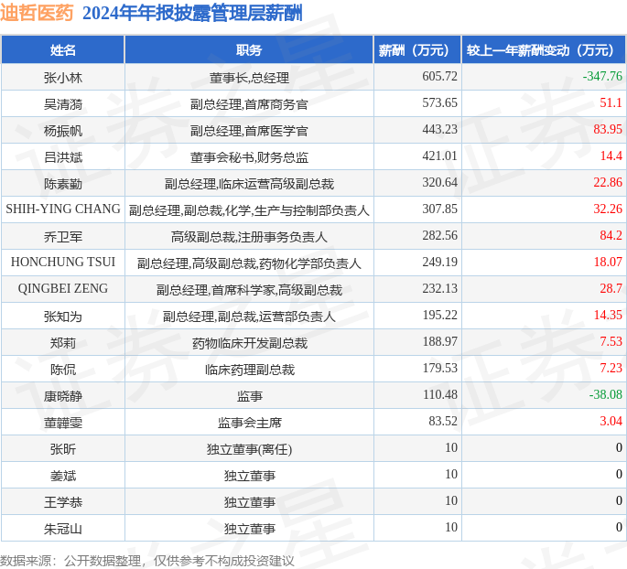The image size is (627, 569).
Task: Select the name 姜斌
Action: point(63,476)
